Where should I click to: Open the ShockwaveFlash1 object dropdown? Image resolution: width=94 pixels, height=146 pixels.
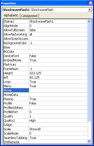pos(89,10)
